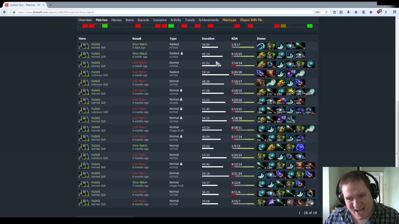This screenshot has width=399, height=224.
Task: Open the Played With Me tab
Action: [x=251, y=20]
